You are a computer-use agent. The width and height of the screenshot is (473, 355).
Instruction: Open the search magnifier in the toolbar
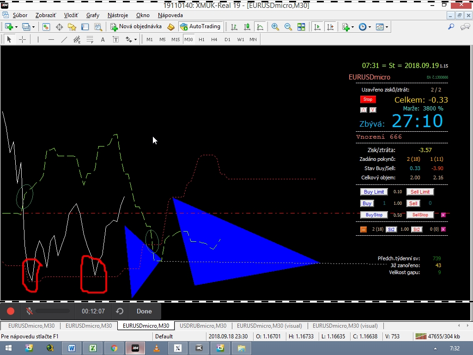click(x=451, y=27)
